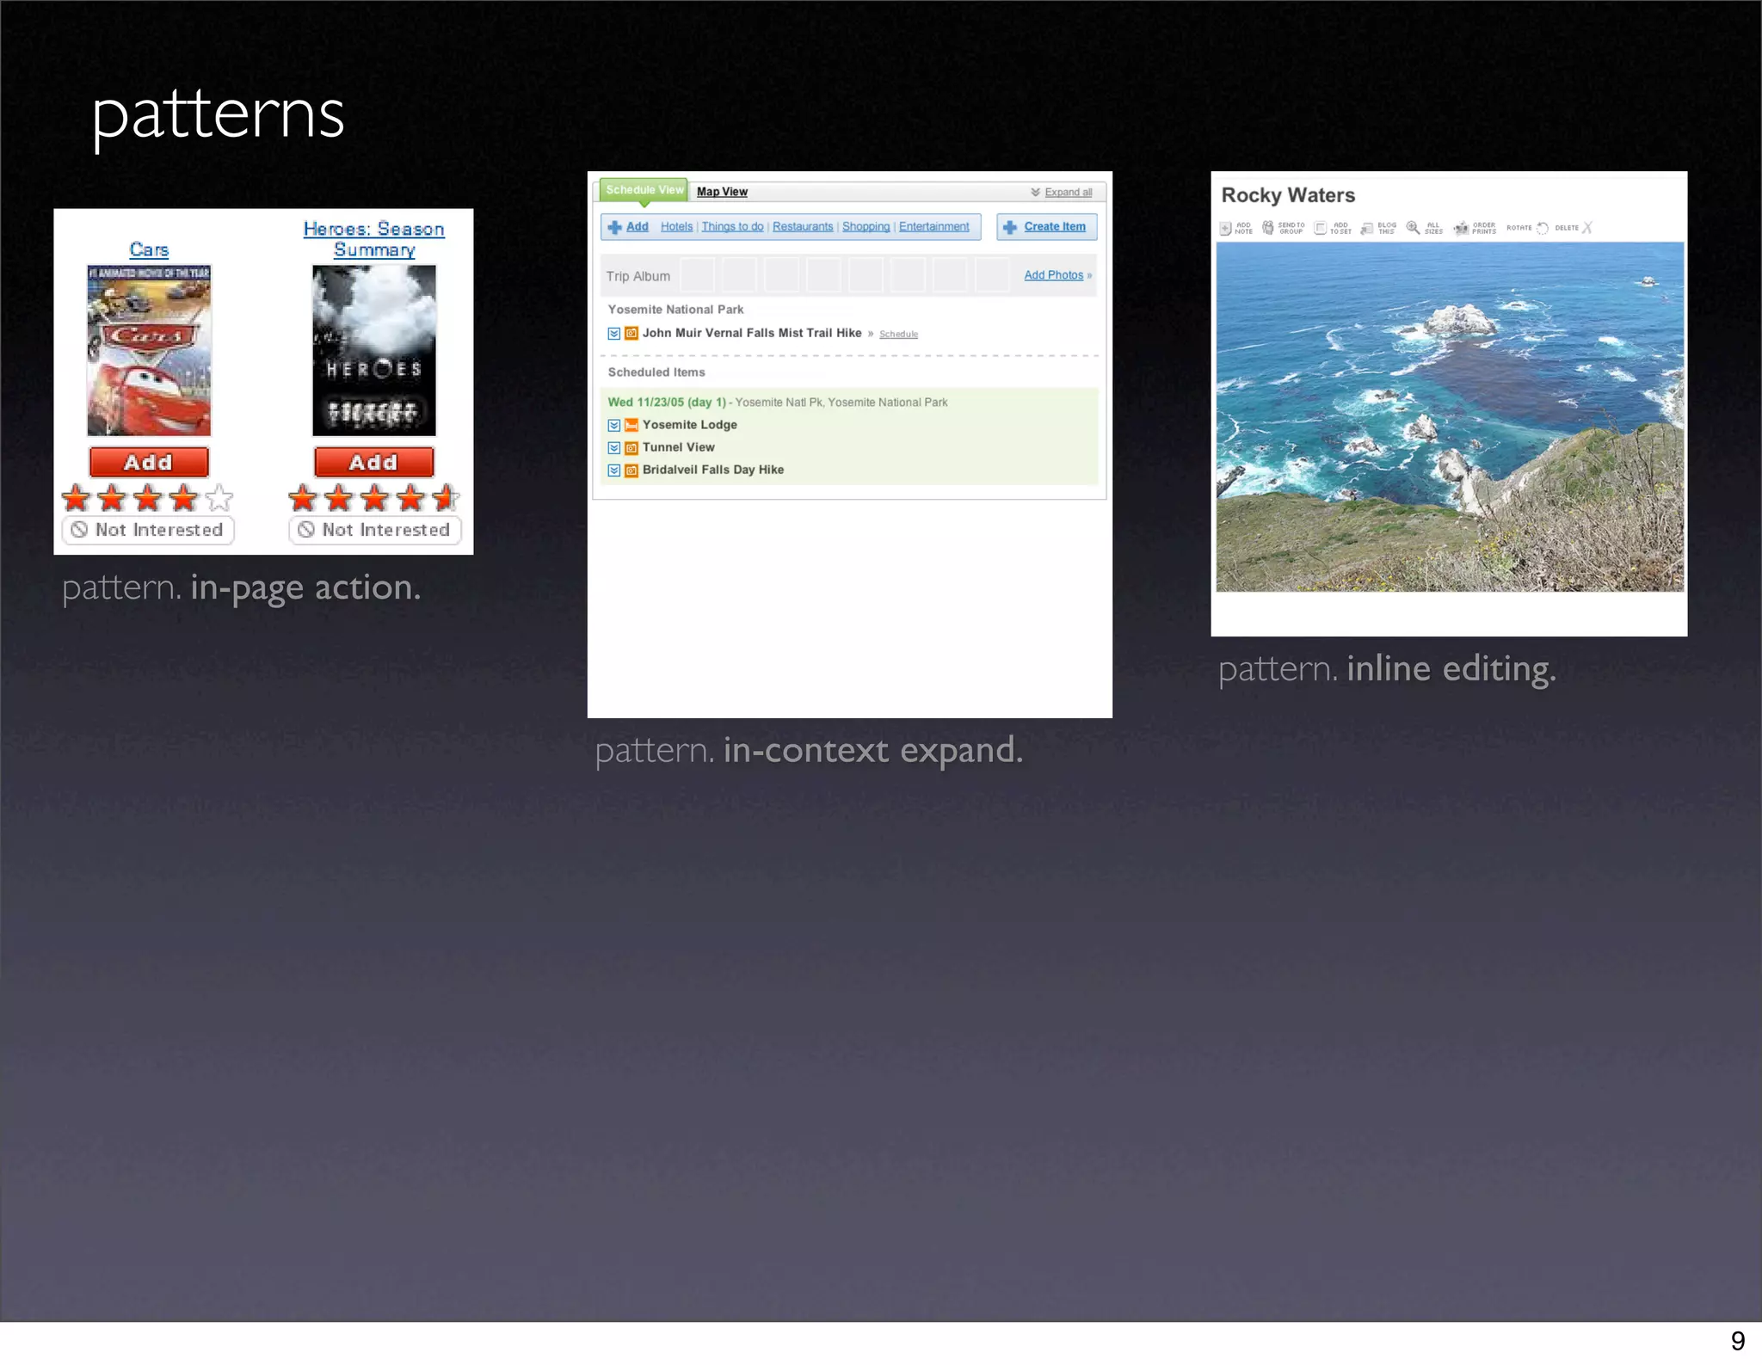1762x1365 pixels.
Task: Expand all schedule items
Action: pos(1068,193)
